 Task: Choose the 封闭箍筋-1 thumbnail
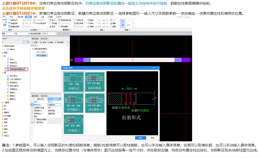74,103
